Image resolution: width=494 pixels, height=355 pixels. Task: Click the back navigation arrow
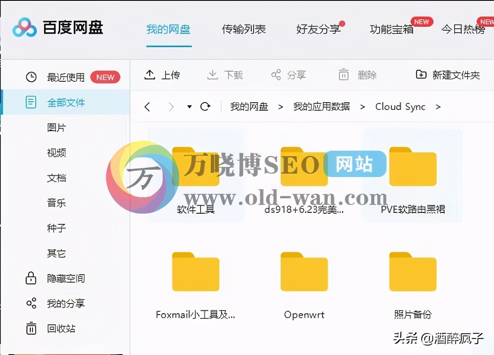(147, 106)
